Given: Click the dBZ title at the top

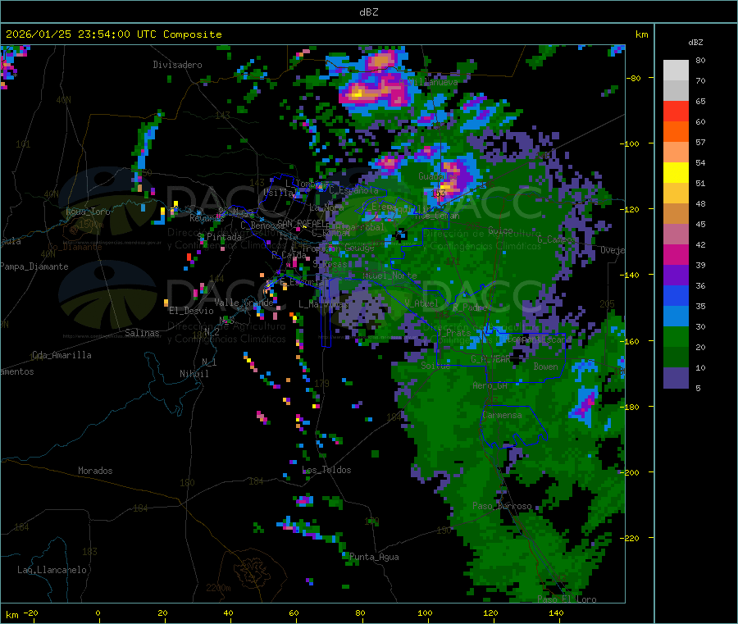Looking at the screenshot, I should pyautogui.click(x=368, y=12).
